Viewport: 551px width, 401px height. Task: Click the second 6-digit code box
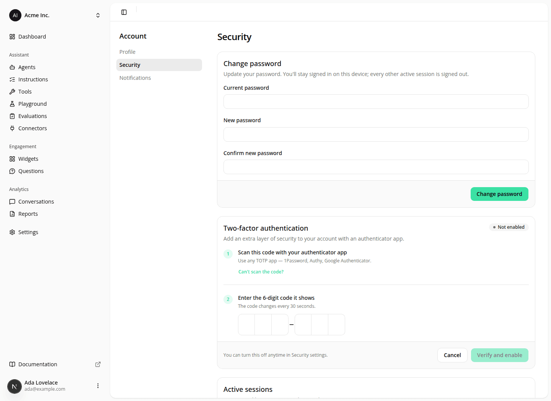point(263,325)
